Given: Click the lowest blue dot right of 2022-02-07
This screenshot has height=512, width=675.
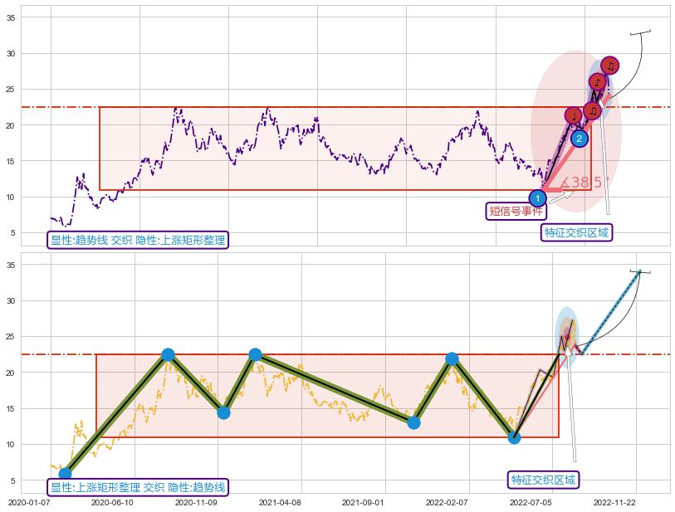Looking at the screenshot, I should (x=514, y=437).
